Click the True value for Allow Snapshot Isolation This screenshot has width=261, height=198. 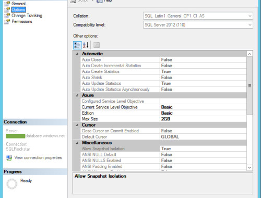166,148
